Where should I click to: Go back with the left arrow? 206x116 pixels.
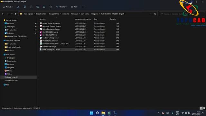[x=3, y=14]
